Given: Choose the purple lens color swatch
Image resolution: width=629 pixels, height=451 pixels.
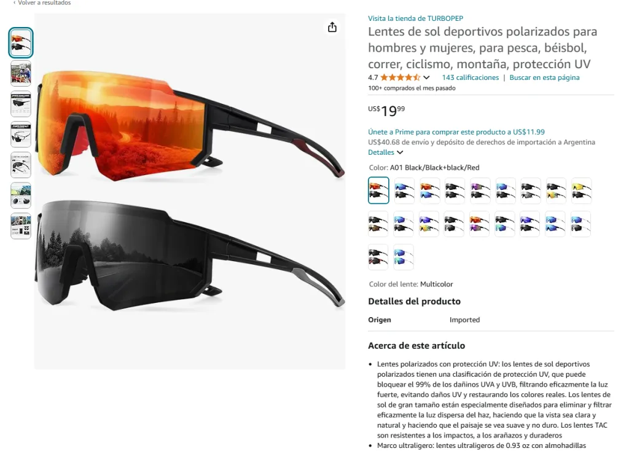Looking at the screenshot, I should [x=480, y=190].
